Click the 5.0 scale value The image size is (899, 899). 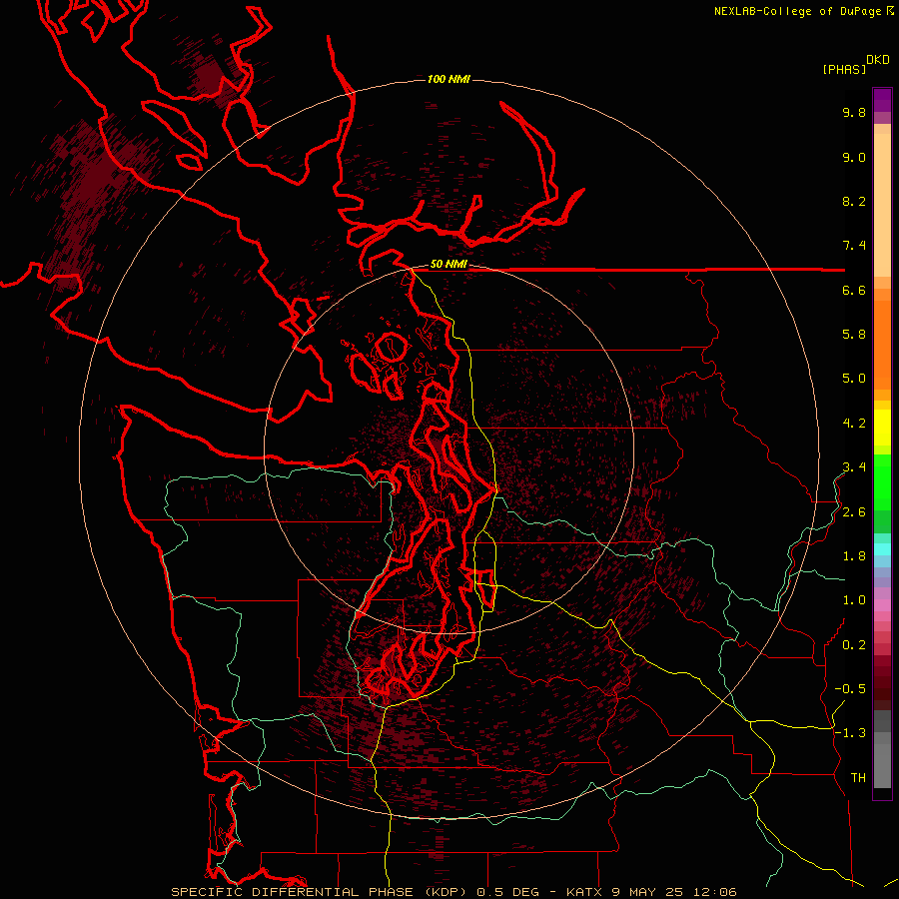854,379
